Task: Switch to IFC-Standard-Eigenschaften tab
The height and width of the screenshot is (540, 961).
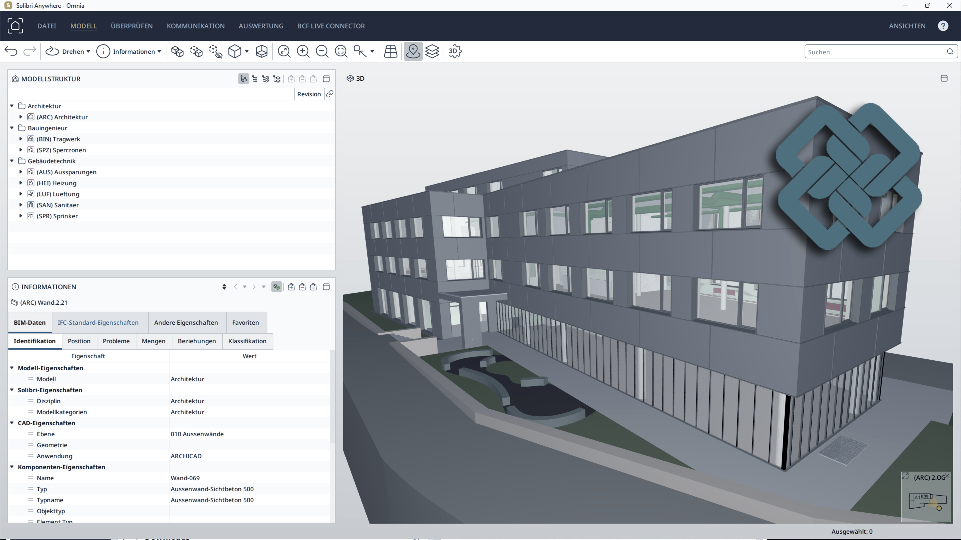Action: coord(98,323)
